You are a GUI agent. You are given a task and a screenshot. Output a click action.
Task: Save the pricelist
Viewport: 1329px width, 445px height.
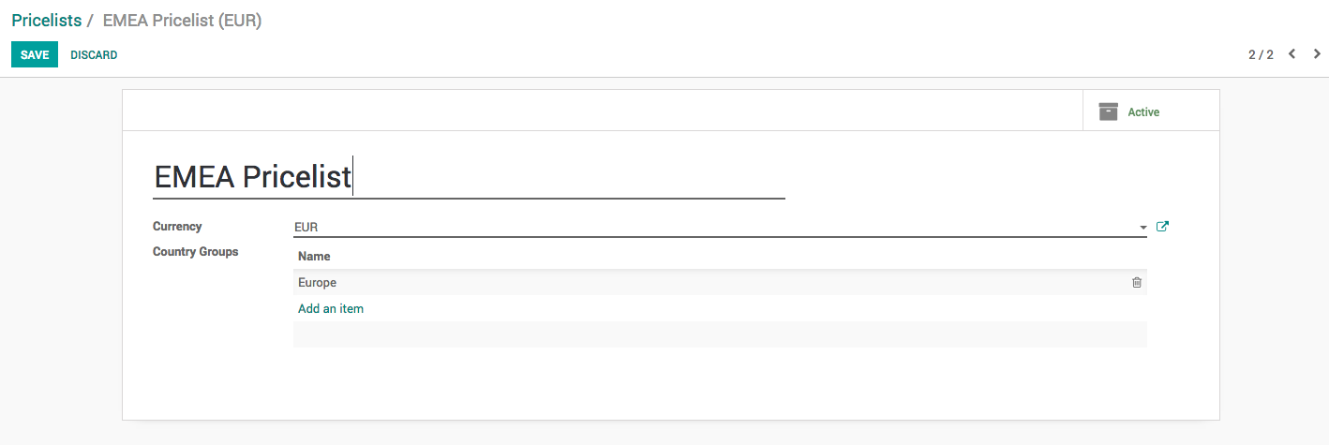pos(35,55)
